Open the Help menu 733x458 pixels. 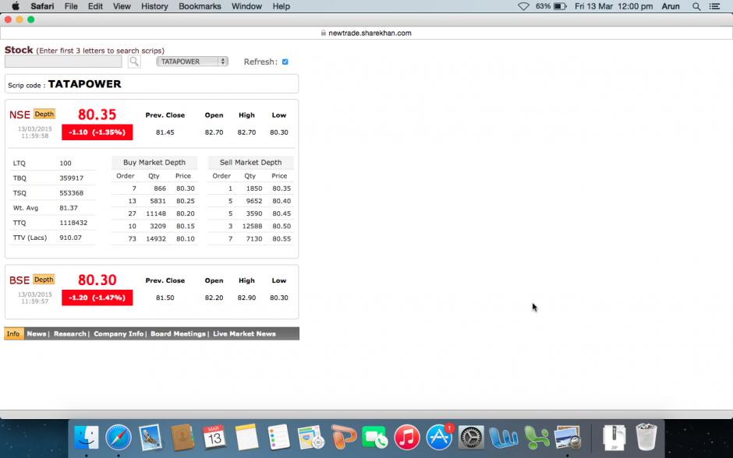coord(282,6)
